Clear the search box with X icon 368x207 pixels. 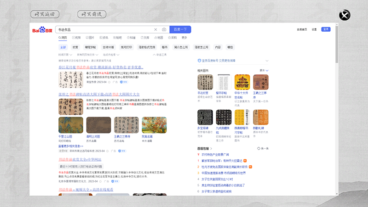(x=155, y=30)
